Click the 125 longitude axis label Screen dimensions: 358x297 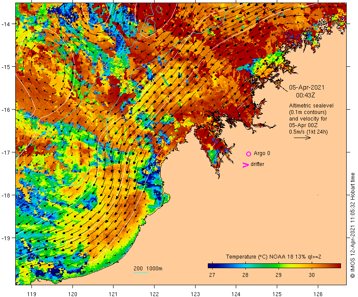coord(277,294)
